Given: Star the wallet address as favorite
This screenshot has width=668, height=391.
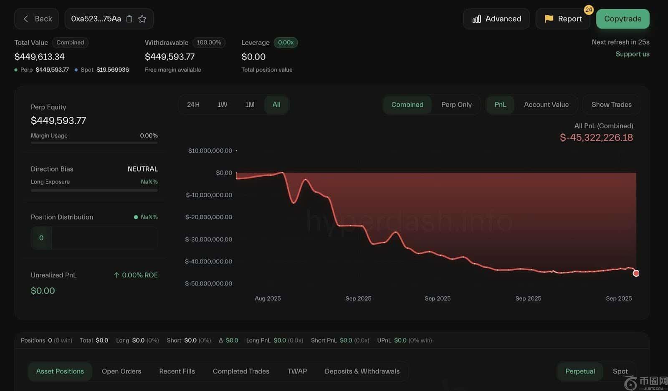Looking at the screenshot, I should 142,19.
